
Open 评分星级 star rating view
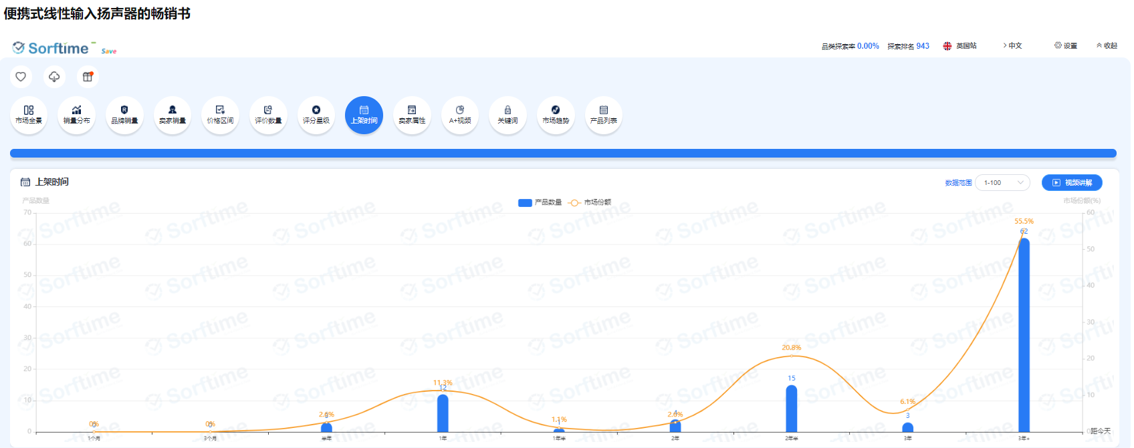[x=316, y=115]
